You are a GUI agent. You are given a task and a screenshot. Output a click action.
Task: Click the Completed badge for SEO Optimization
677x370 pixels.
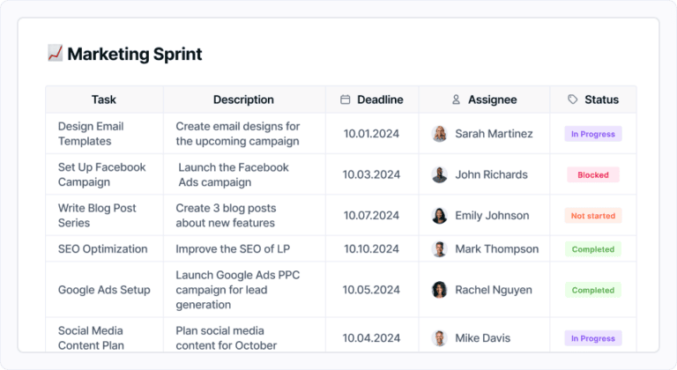pyautogui.click(x=592, y=249)
